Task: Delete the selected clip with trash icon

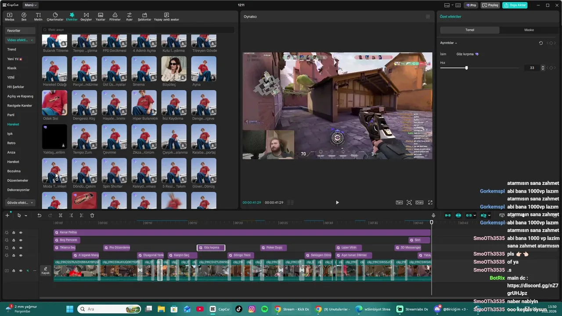Action: 92,215
